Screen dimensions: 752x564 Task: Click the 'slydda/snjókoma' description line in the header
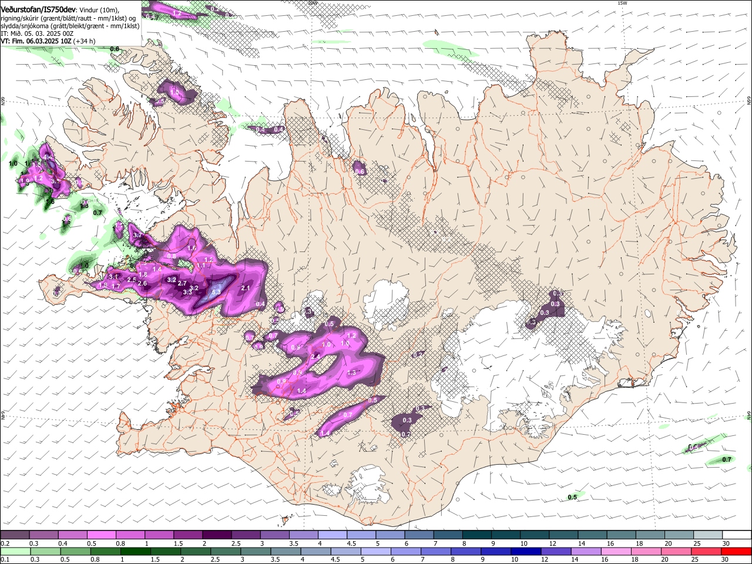pos(70,26)
